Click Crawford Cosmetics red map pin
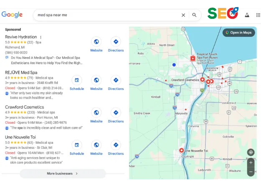 point(203,80)
